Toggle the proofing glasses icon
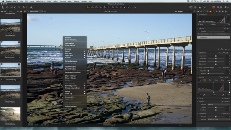231x130 pixels. pyautogui.click(x=204, y=7)
